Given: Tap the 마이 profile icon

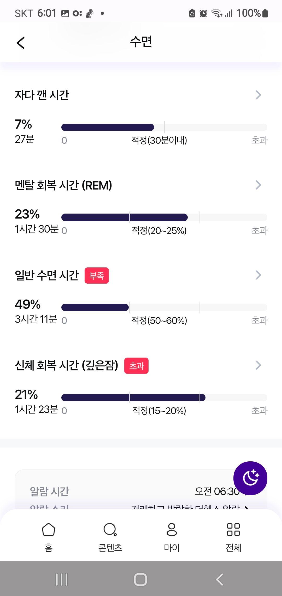Looking at the screenshot, I should point(172,530).
